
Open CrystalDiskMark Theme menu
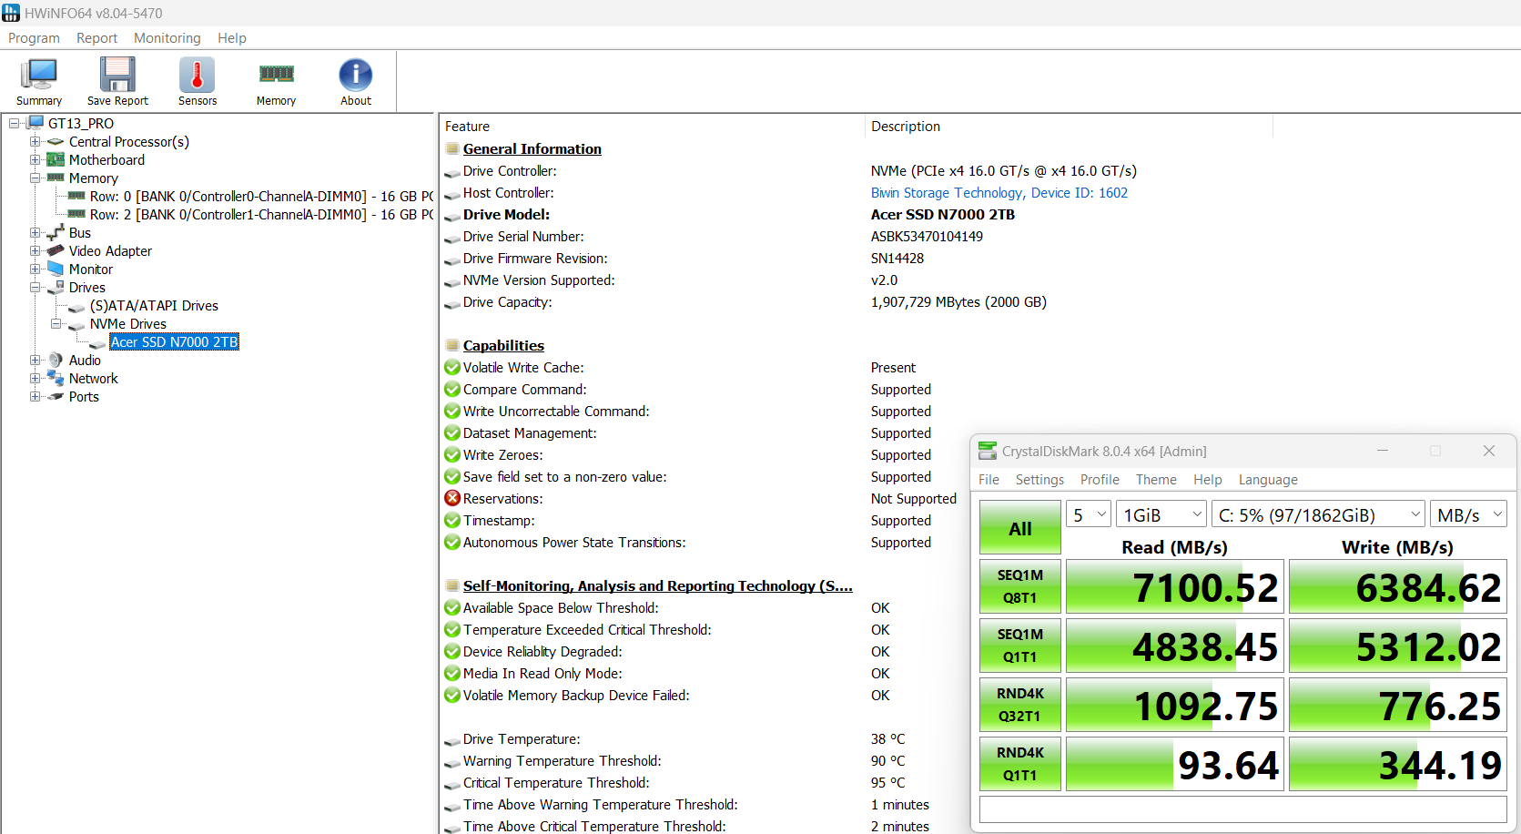click(1156, 479)
